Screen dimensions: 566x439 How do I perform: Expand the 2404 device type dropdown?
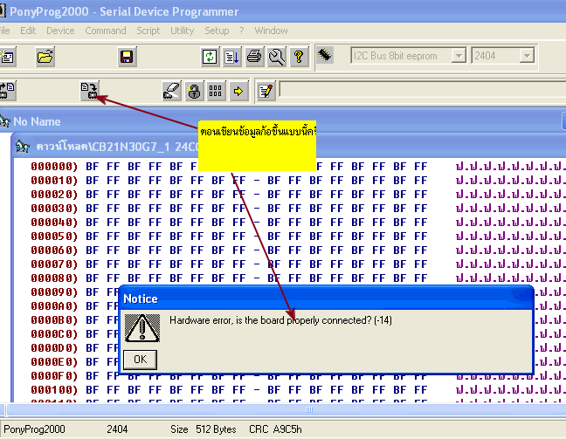527,56
